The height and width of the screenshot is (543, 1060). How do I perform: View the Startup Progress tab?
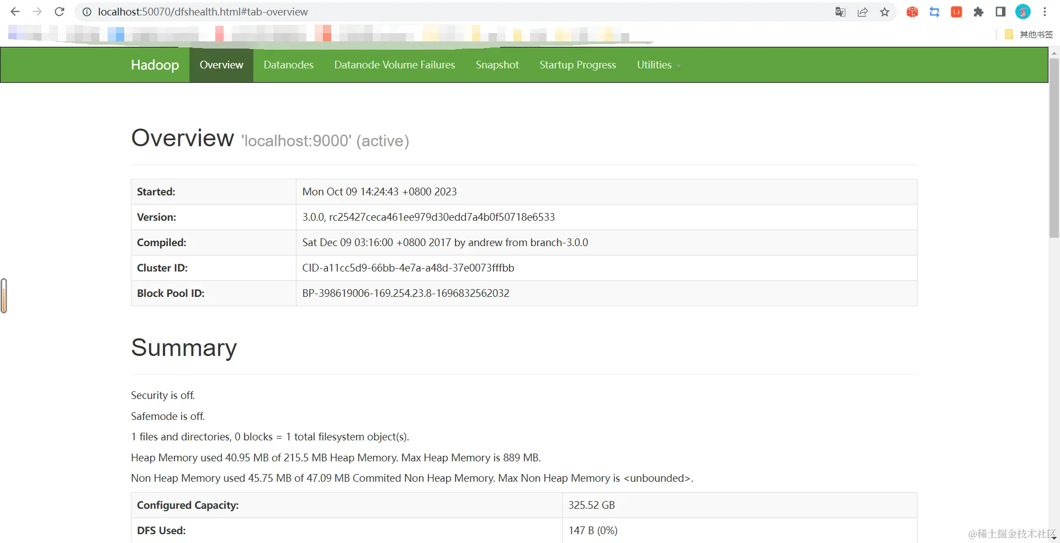click(x=577, y=65)
